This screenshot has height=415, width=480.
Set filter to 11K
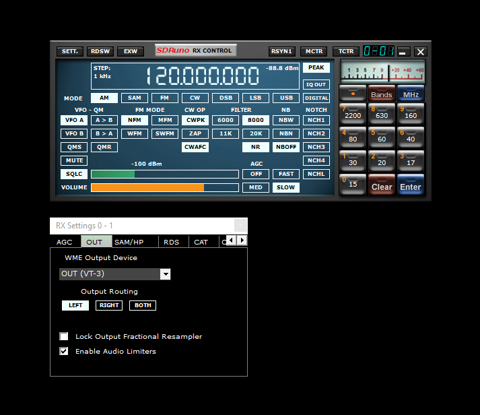[226, 133]
